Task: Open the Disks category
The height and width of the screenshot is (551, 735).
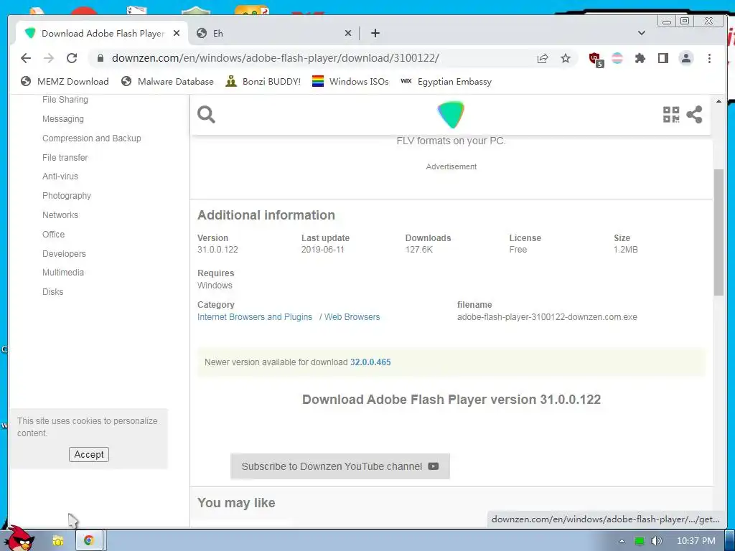Action: point(52,292)
